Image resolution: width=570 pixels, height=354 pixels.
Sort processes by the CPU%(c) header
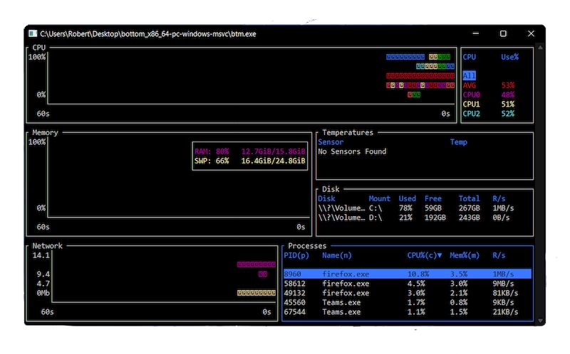[424, 255]
